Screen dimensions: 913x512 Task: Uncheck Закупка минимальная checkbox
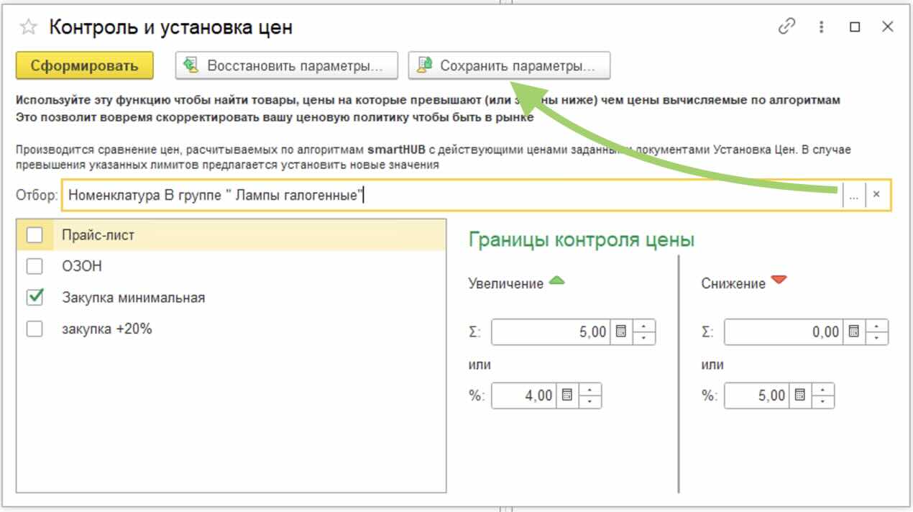(35, 297)
